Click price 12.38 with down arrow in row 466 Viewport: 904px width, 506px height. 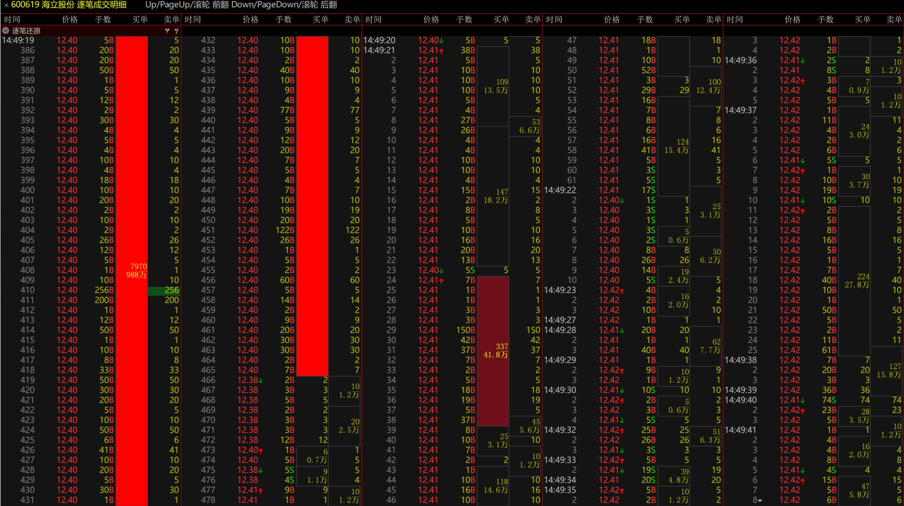coord(250,380)
